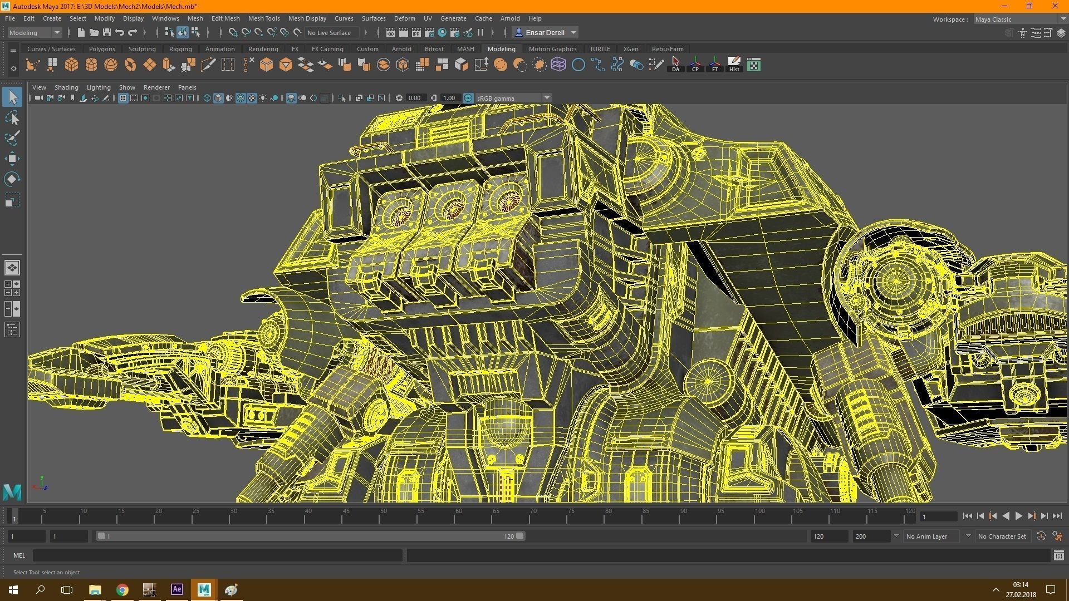
Task: Switch to the Rigging shelf tab
Action: 180,49
